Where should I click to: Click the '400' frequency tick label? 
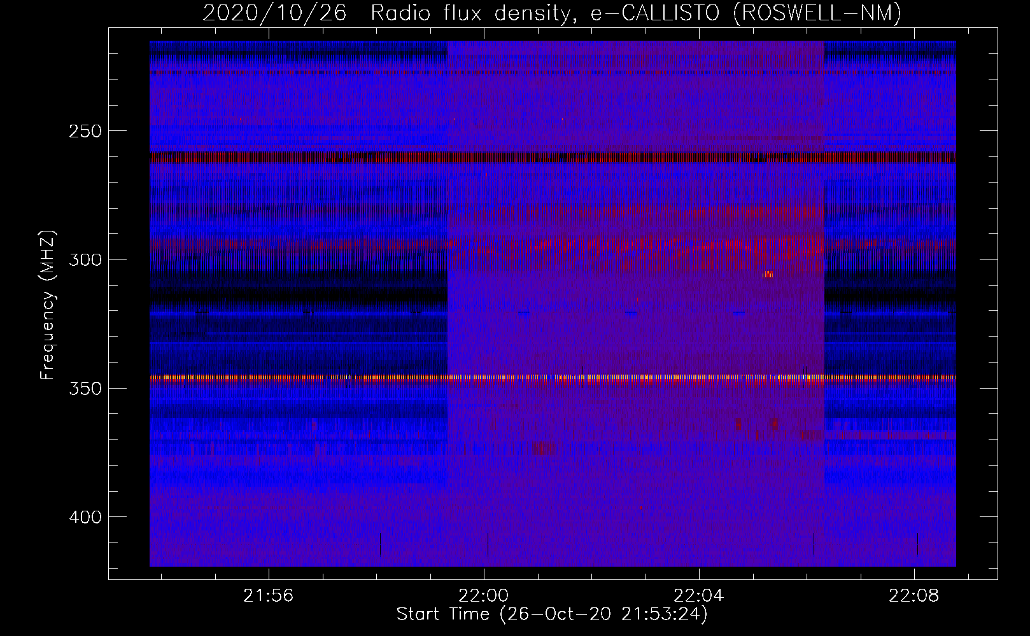(85, 517)
